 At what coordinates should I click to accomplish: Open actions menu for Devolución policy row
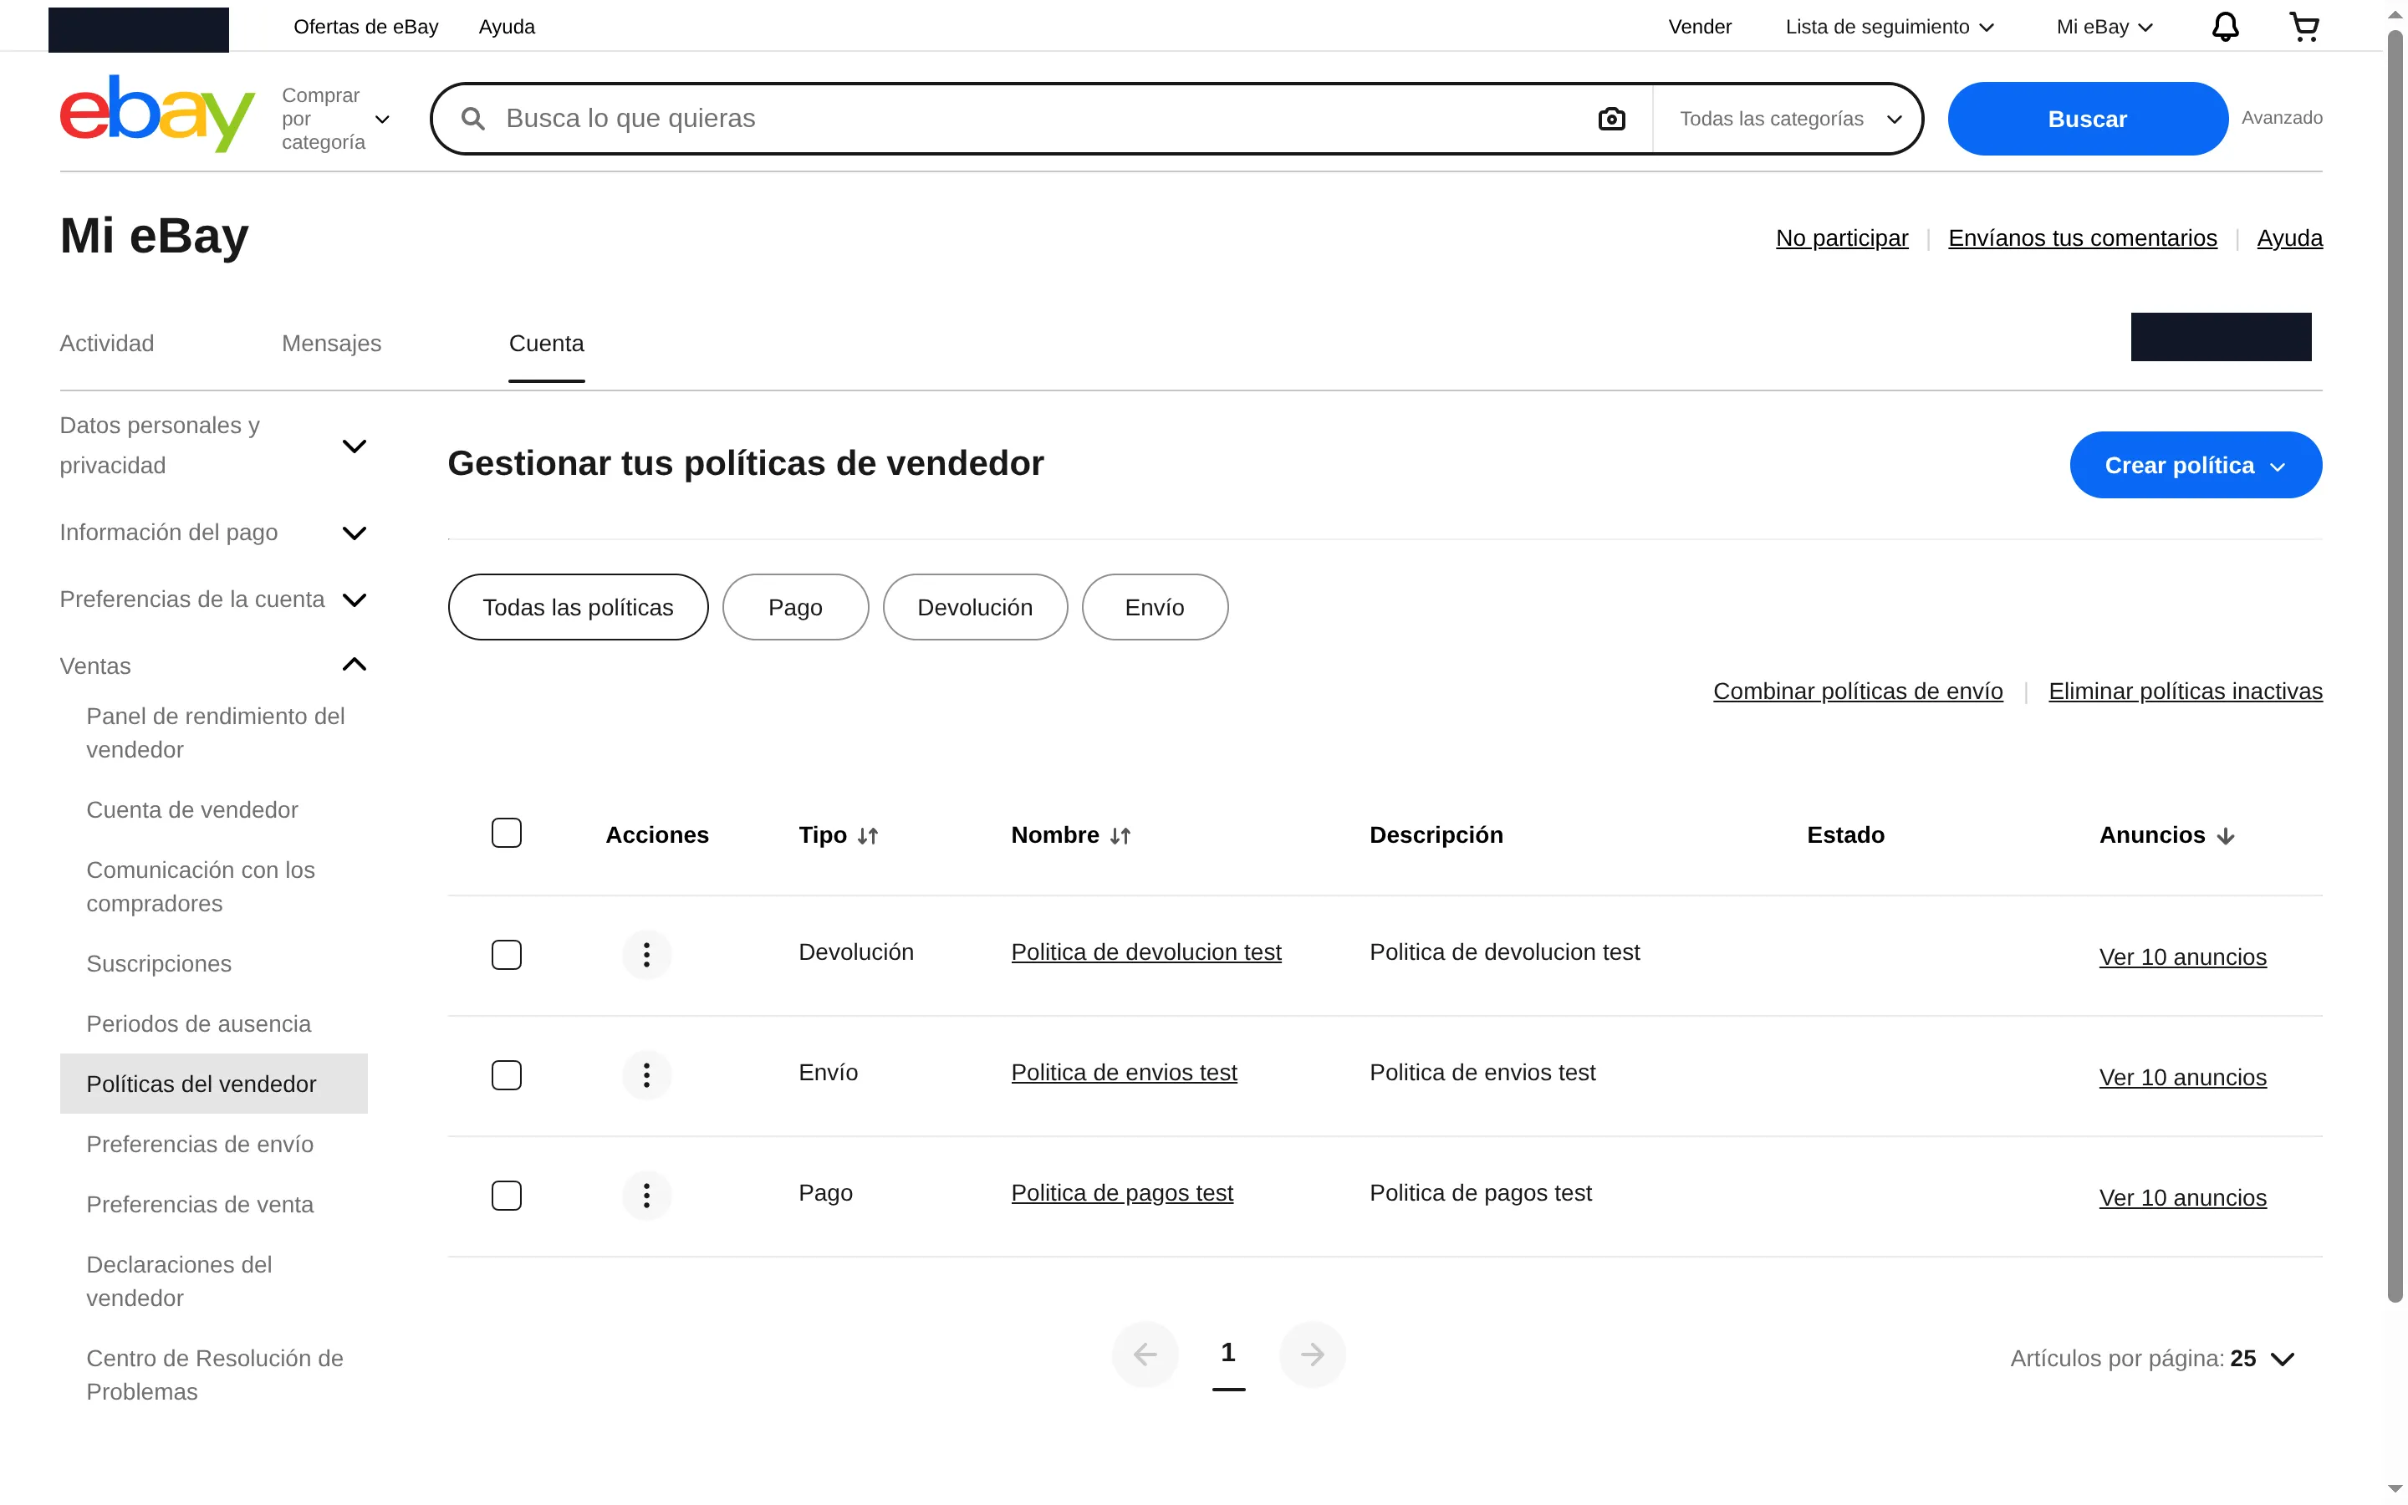point(647,955)
